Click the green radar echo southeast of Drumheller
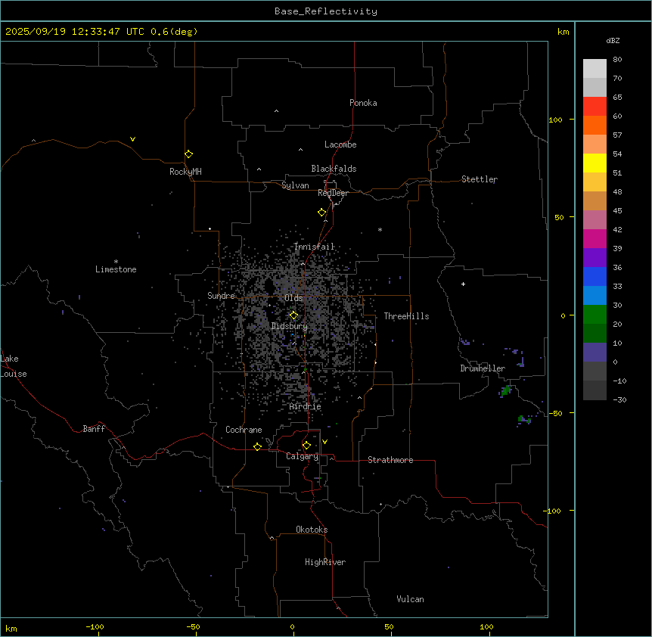The width and height of the screenshot is (652, 637). click(506, 390)
